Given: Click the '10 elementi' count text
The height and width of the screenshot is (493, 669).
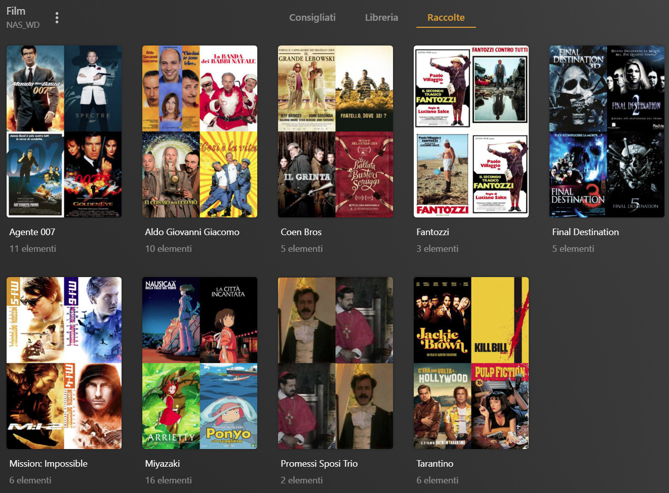Looking at the screenshot, I should [x=168, y=249].
